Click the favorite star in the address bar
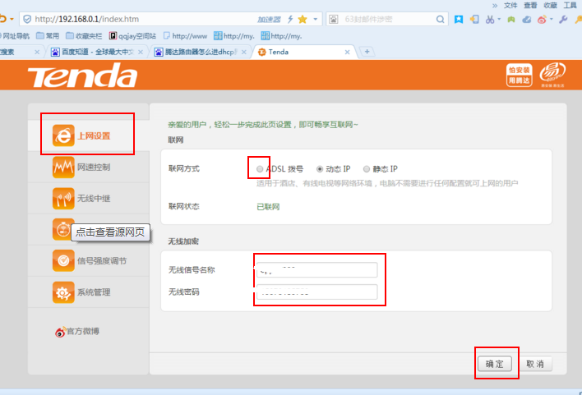The image size is (582, 395). point(303,19)
